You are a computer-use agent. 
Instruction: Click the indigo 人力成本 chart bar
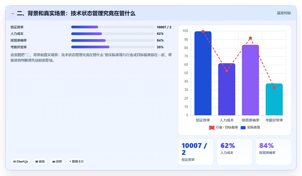pyautogui.click(x=227, y=89)
